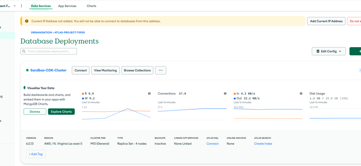Click View Monitoring button
This screenshot has width=361, height=166.
105,70
